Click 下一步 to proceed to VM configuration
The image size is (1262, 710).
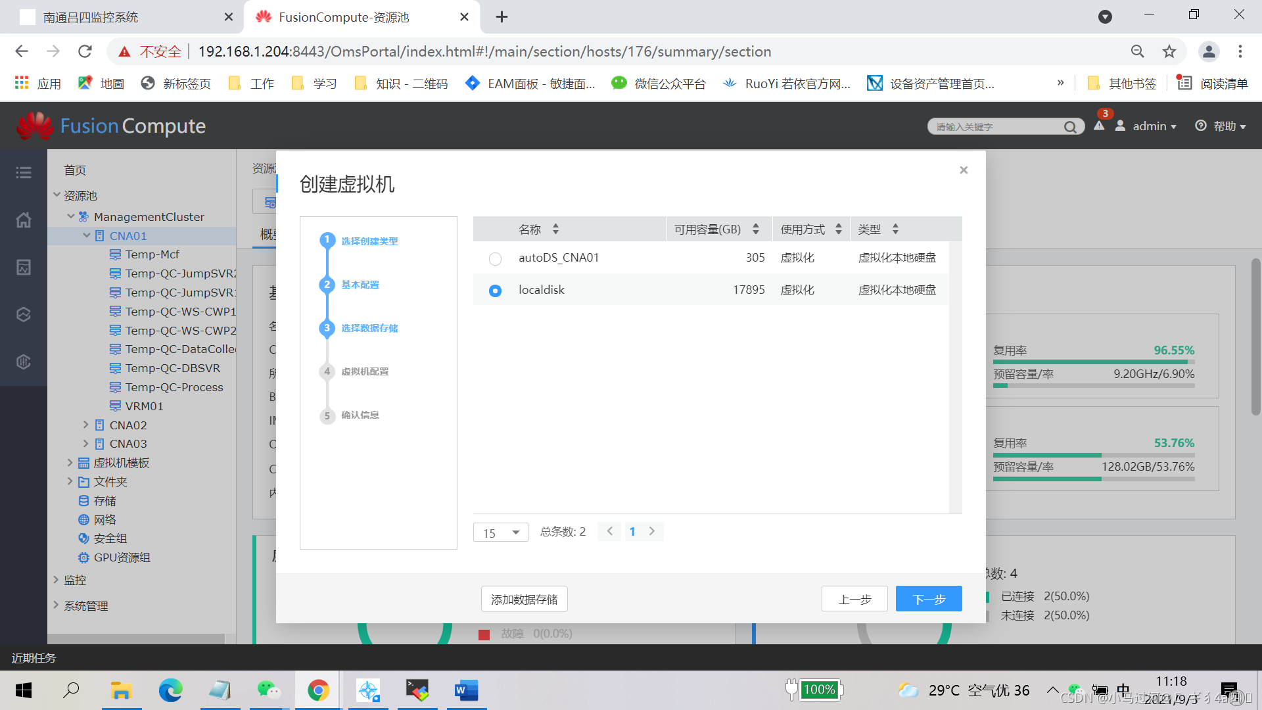pos(928,599)
